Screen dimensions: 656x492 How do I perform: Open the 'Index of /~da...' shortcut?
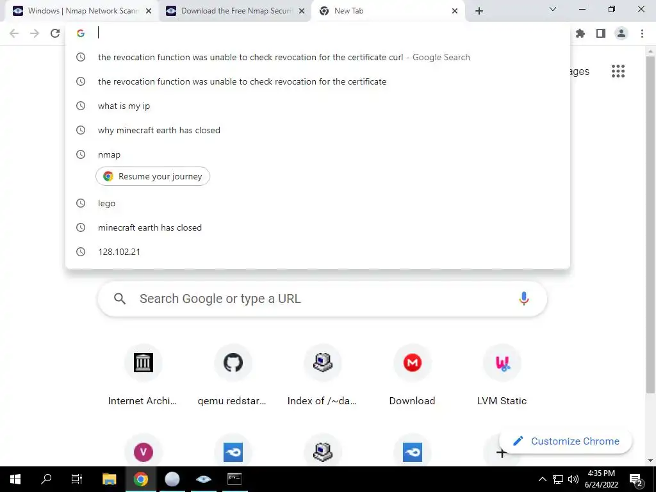click(323, 375)
